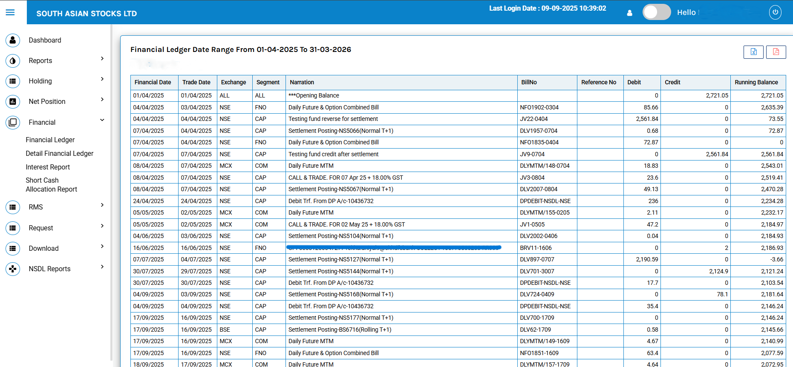Click the Running Balance column header
This screenshot has height=367, width=793.
756,83
